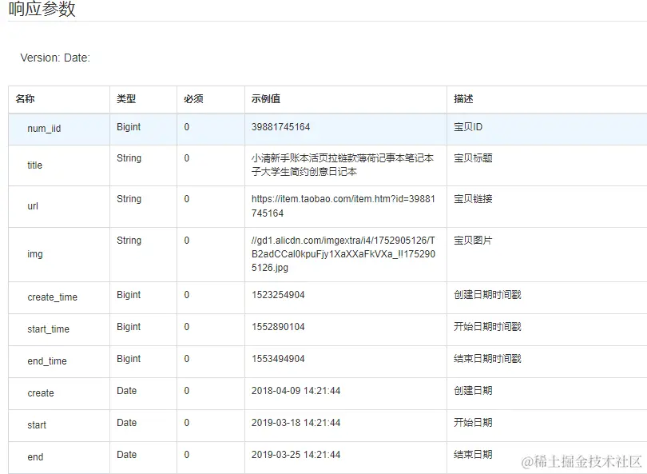The height and width of the screenshot is (474, 647).
Task: Click the 响应参数 heading
Action: 42,9
